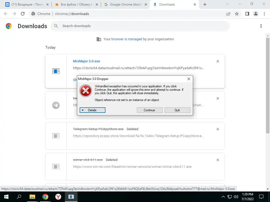Show hidden system tray icons
This screenshot has height=202, width=270.
click(223, 197)
